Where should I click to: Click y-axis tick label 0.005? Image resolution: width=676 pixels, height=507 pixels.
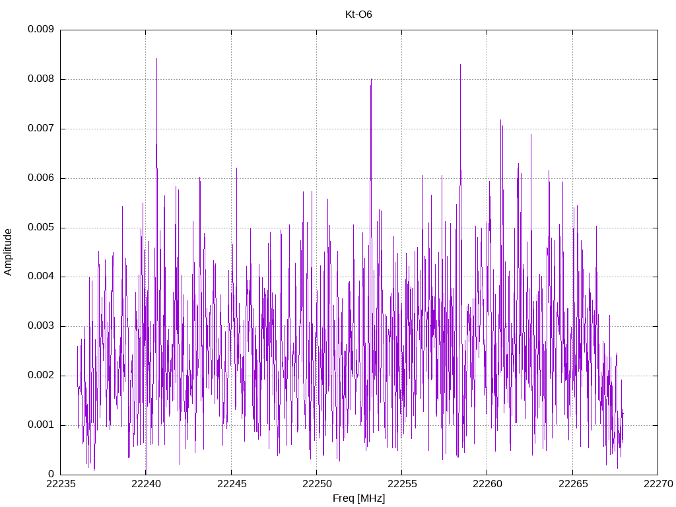pyautogui.click(x=41, y=227)
